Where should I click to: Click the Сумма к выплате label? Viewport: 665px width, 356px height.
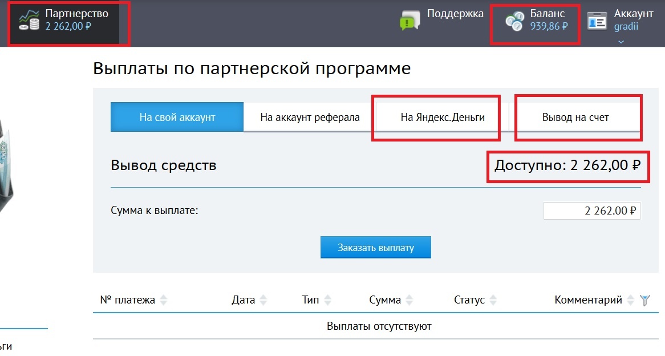(x=155, y=211)
